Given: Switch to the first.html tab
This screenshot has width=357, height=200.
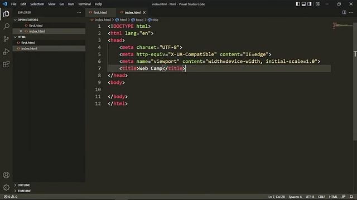Looking at the screenshot, I should click(100, 12).
